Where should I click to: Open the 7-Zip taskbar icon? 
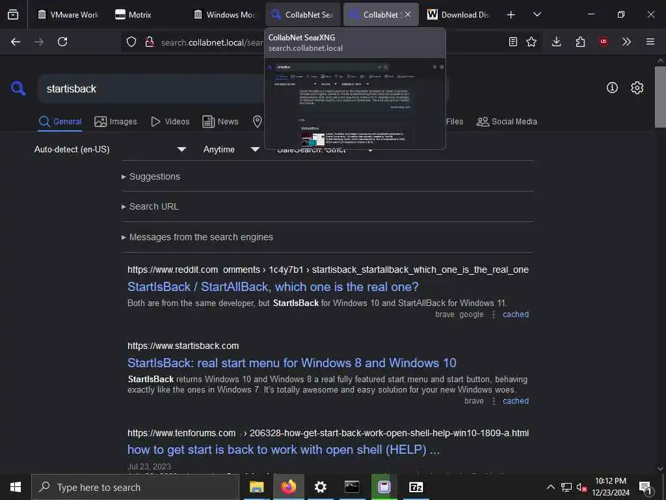coord(416,487)
